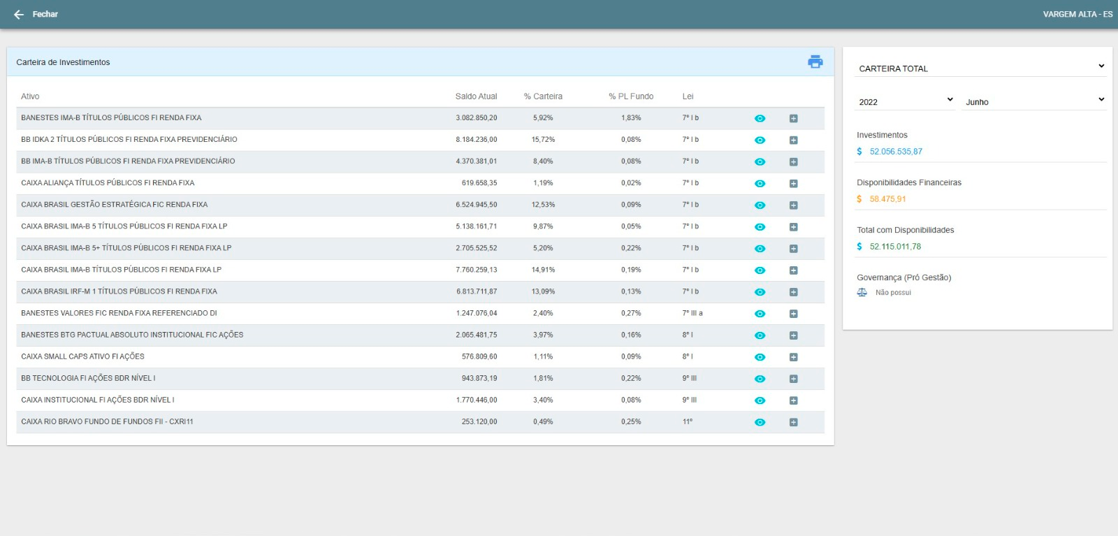
Task: View details of BB IDKA 2 fund
Action: pyautogui.click(x=760, y=140)
